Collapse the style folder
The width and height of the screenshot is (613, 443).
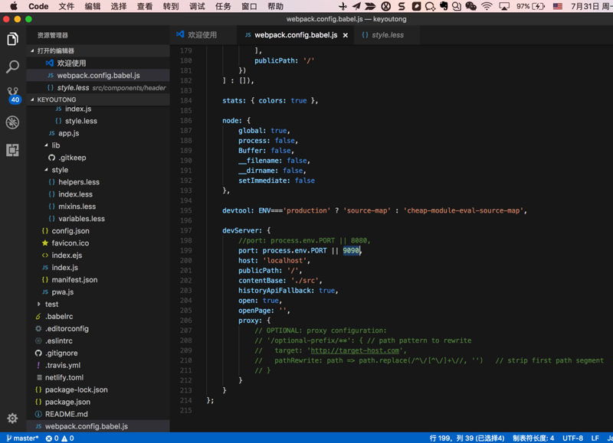tap(60, 170)
